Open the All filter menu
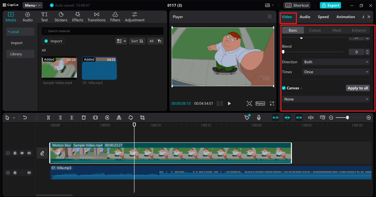The width and height of the screenshot is (376, 197). tap(155, 41)
